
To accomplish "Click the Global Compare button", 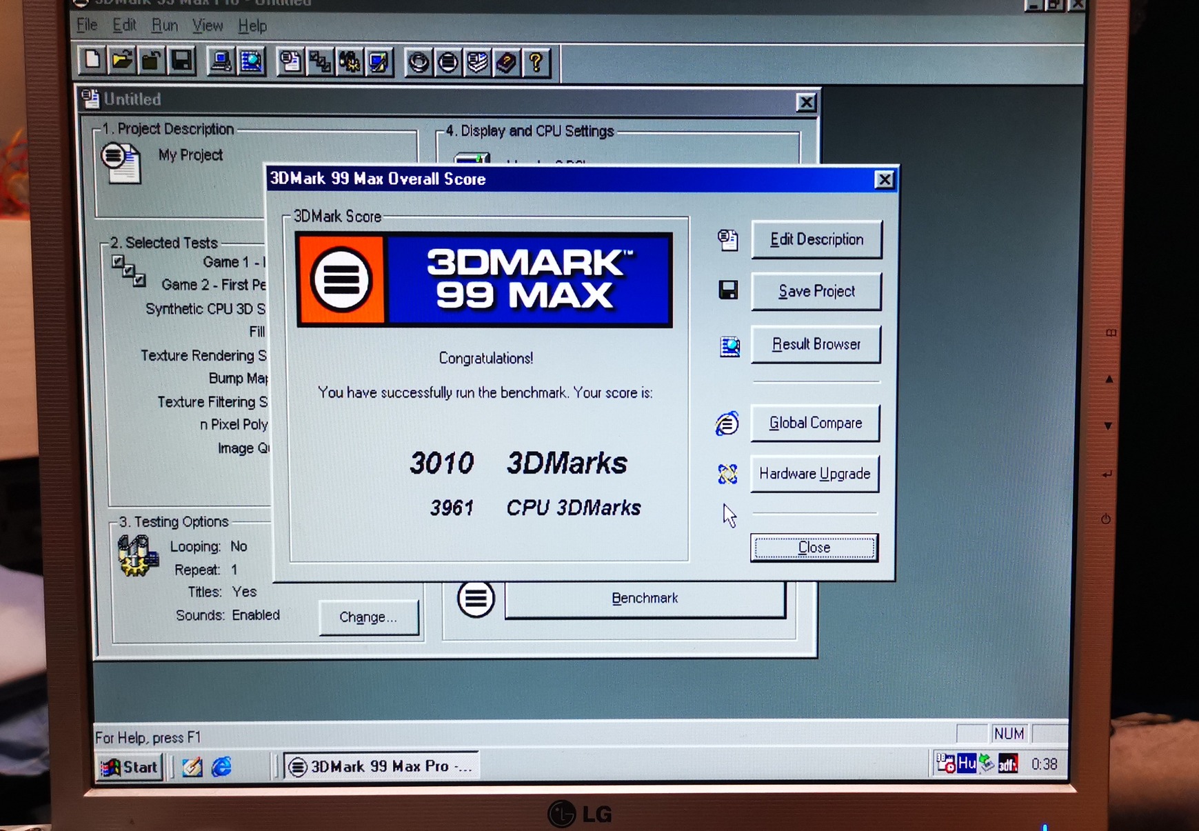I will click(815, 423).
